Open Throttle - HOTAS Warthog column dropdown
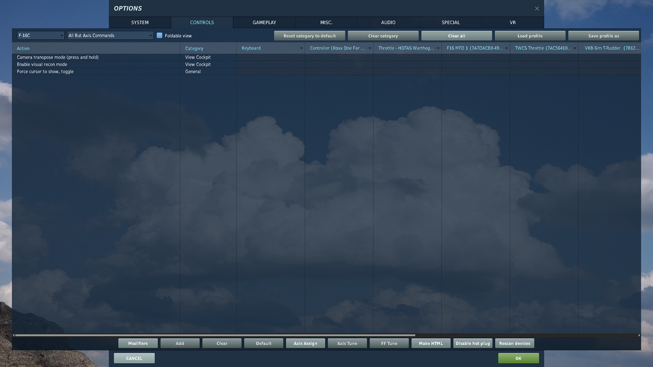653x367 pixels. pos(438,48)
